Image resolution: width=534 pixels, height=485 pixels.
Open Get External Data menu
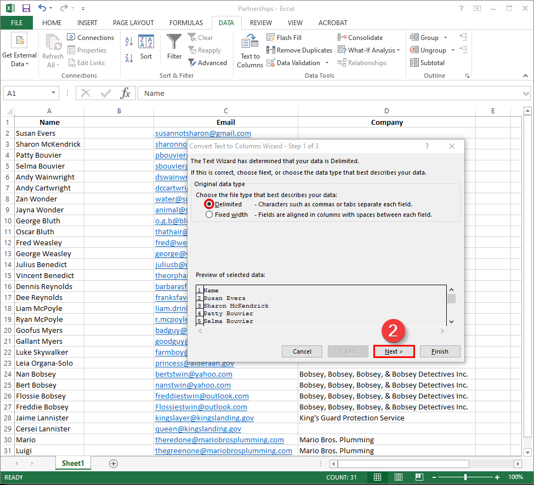click(19, 50)
